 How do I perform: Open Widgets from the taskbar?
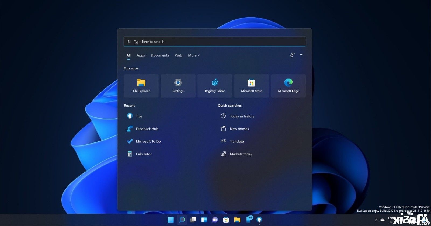pos(204,220)
